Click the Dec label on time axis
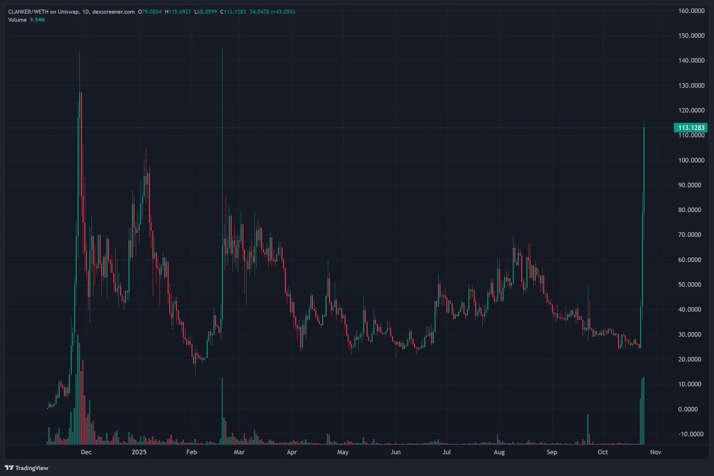The image size is (714, 476). pos(86,452)
